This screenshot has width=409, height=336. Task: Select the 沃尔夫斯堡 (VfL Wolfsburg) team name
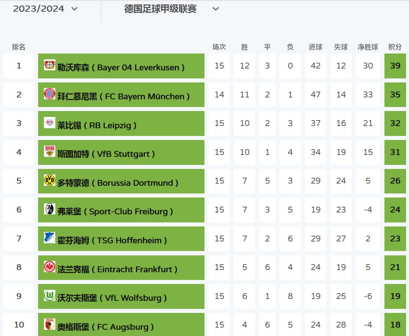tap(112, 298)
